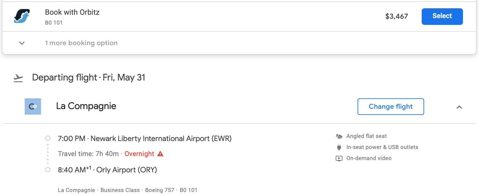Expand the 1 more booking option chevron
479x196 pixels.
(22, 43)
